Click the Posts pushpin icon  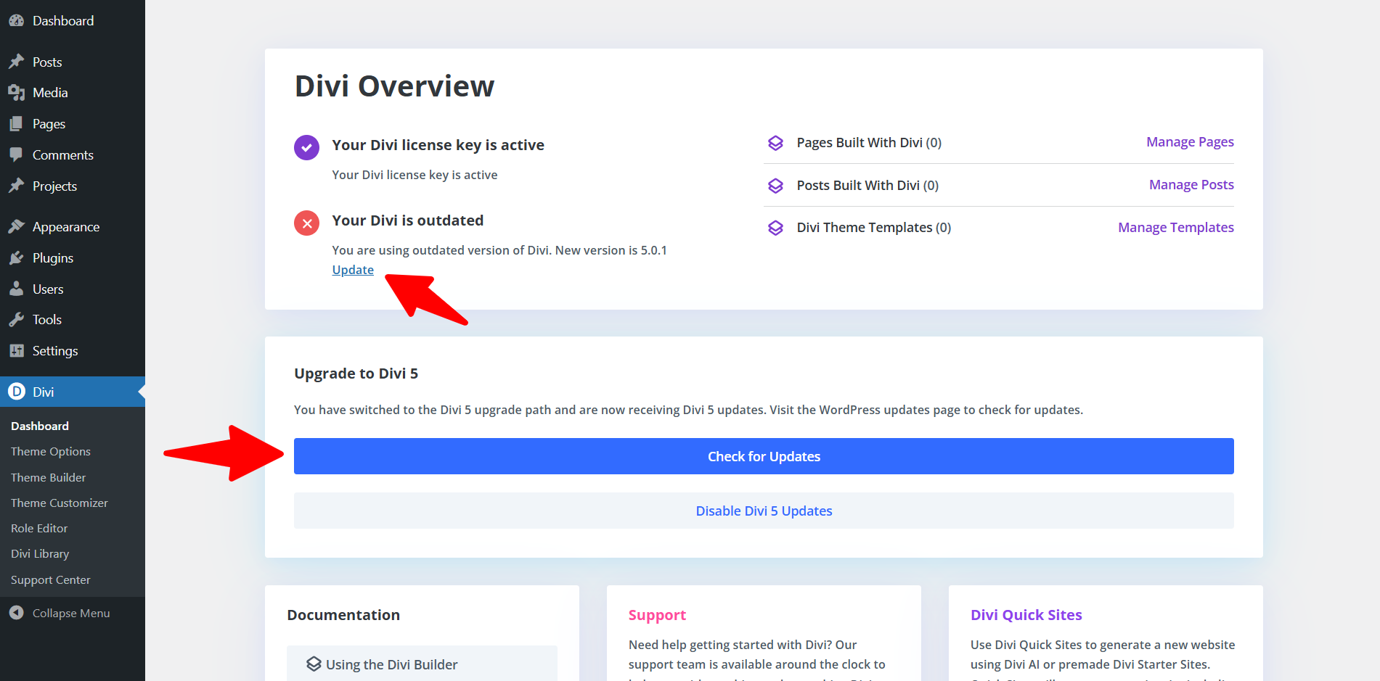tap(16, 62)
